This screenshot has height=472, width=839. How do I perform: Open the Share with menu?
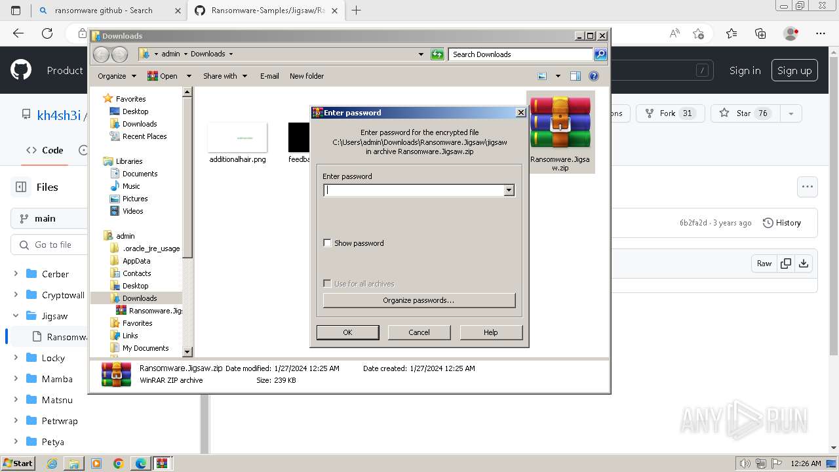225,76
